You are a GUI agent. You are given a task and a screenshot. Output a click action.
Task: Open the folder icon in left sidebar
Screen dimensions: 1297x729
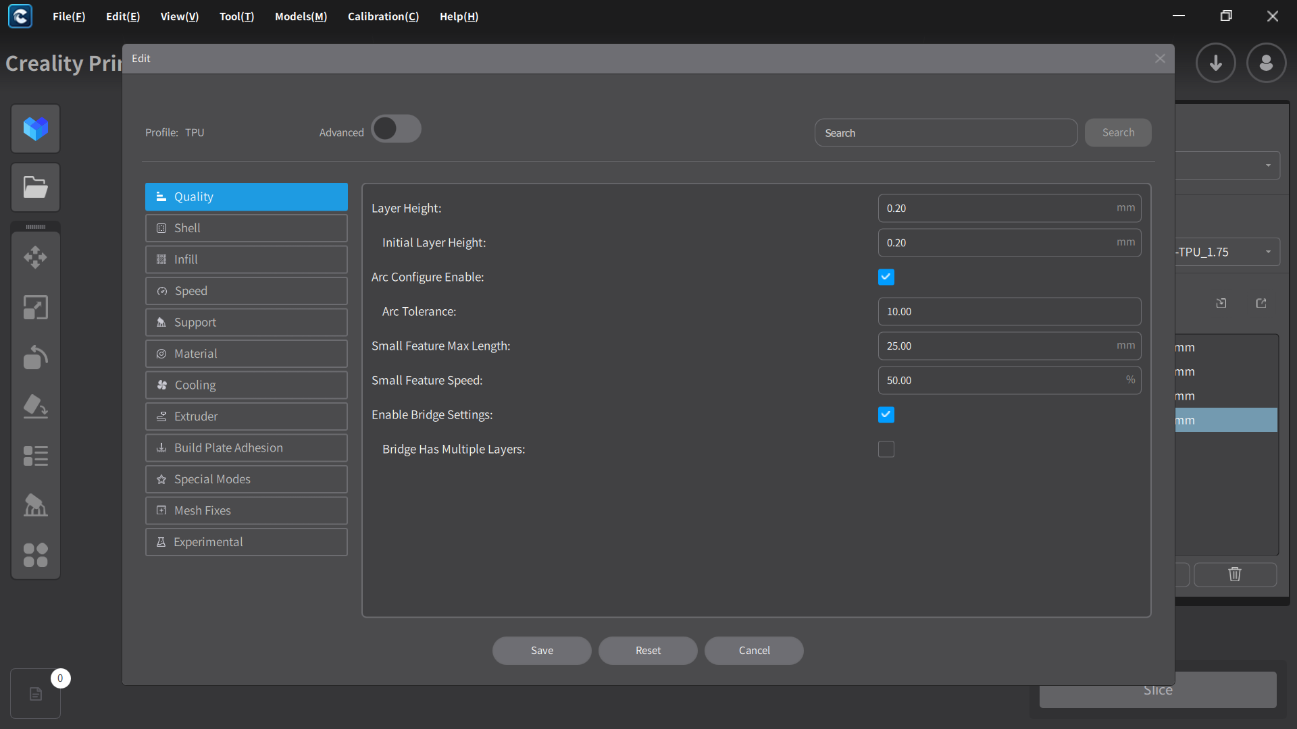[x=36, y=187]
